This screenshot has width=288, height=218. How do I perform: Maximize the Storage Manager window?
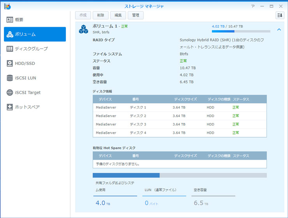point(272,6)
